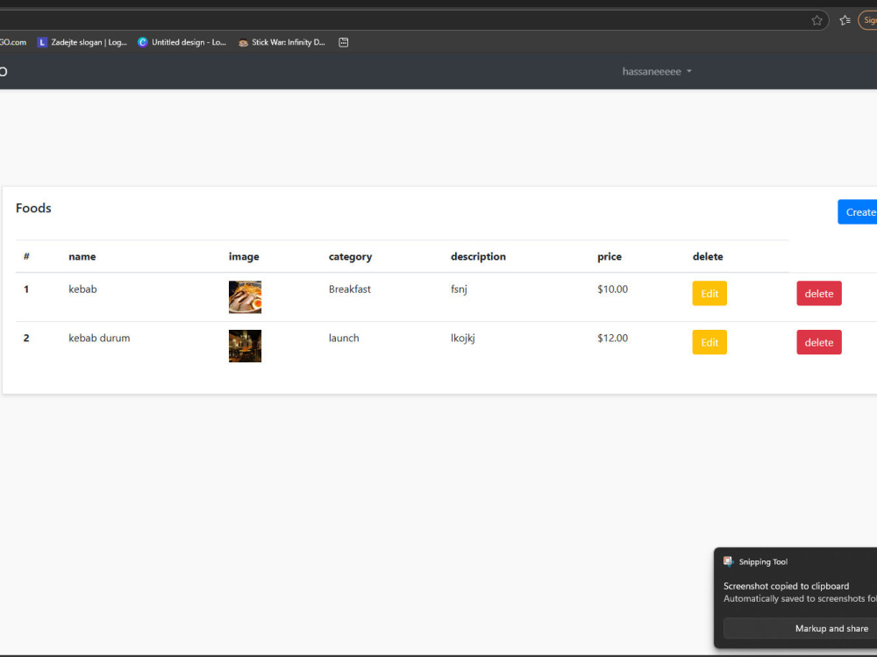The width and height of the screenshot is (877, 657).
Task: Click the price column header
Action: pyautogui.click(x=610, y=256)
